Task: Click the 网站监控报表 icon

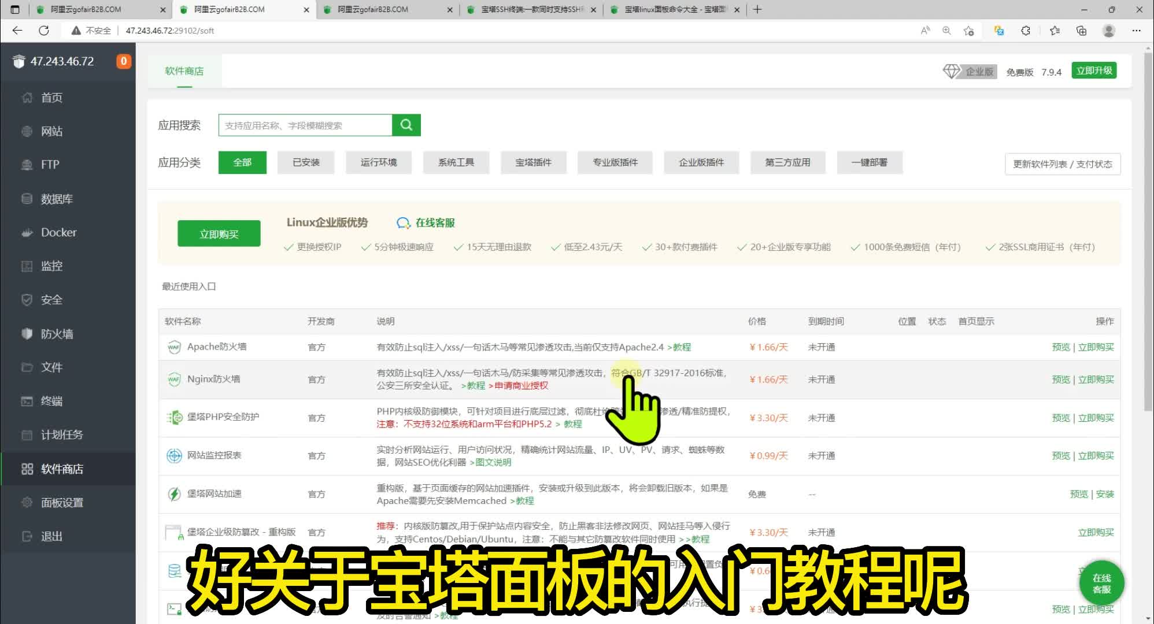Action: point(174,455)
